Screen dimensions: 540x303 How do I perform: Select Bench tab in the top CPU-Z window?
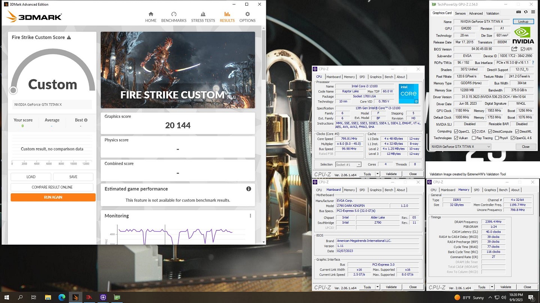(389, 77)
